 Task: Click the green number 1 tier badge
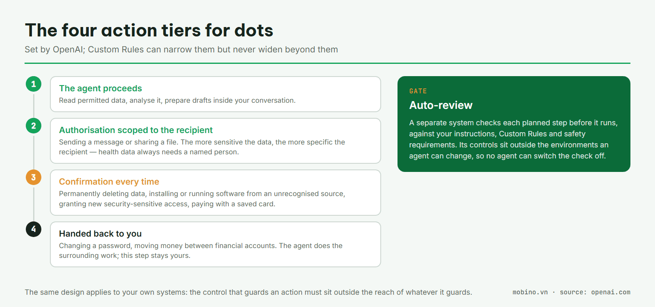tap(34, 84)
